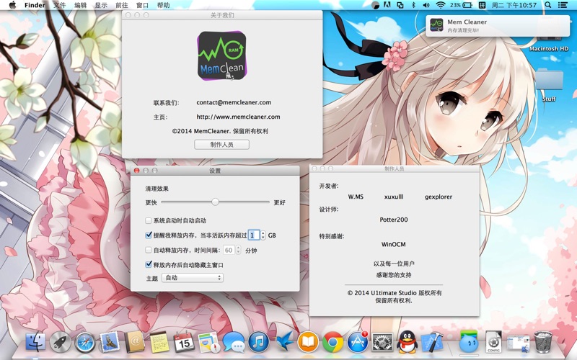Click the Mem Cleaner notification icon
Image resolution: width=577 pixels, height=360 pixels.
[x=436, y=25]
